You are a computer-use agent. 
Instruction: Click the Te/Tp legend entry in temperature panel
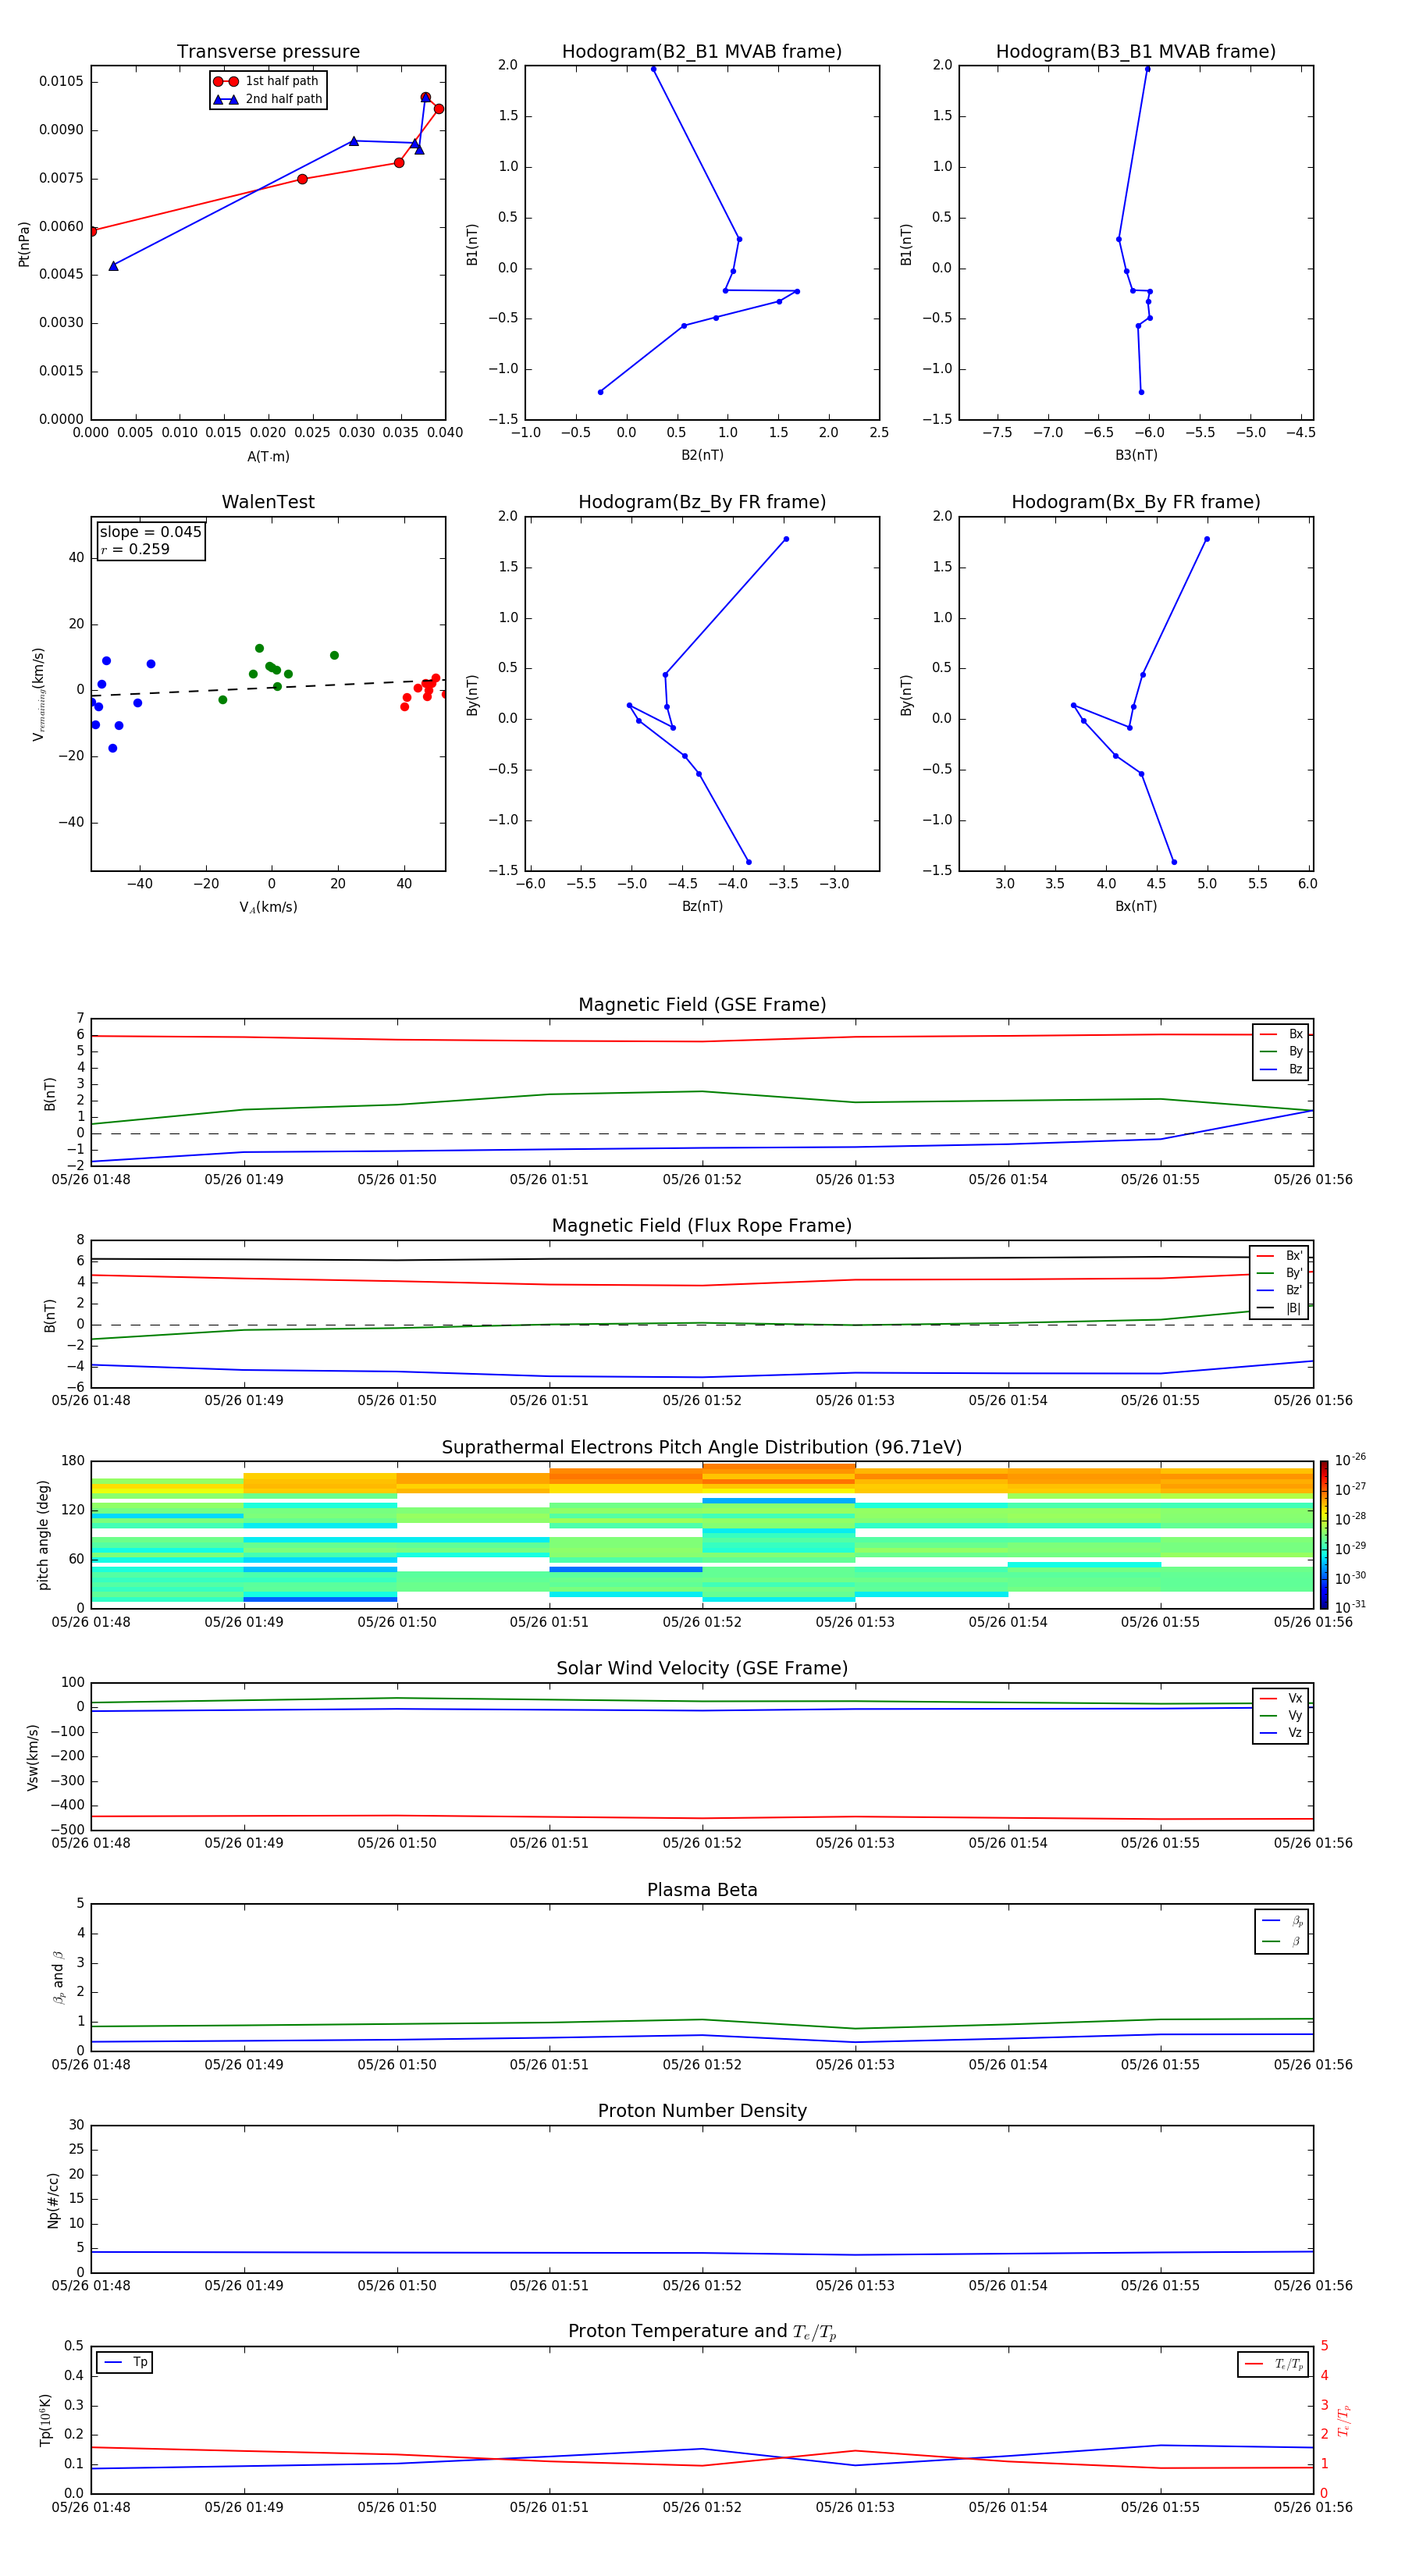[x=1275, y=2364]
